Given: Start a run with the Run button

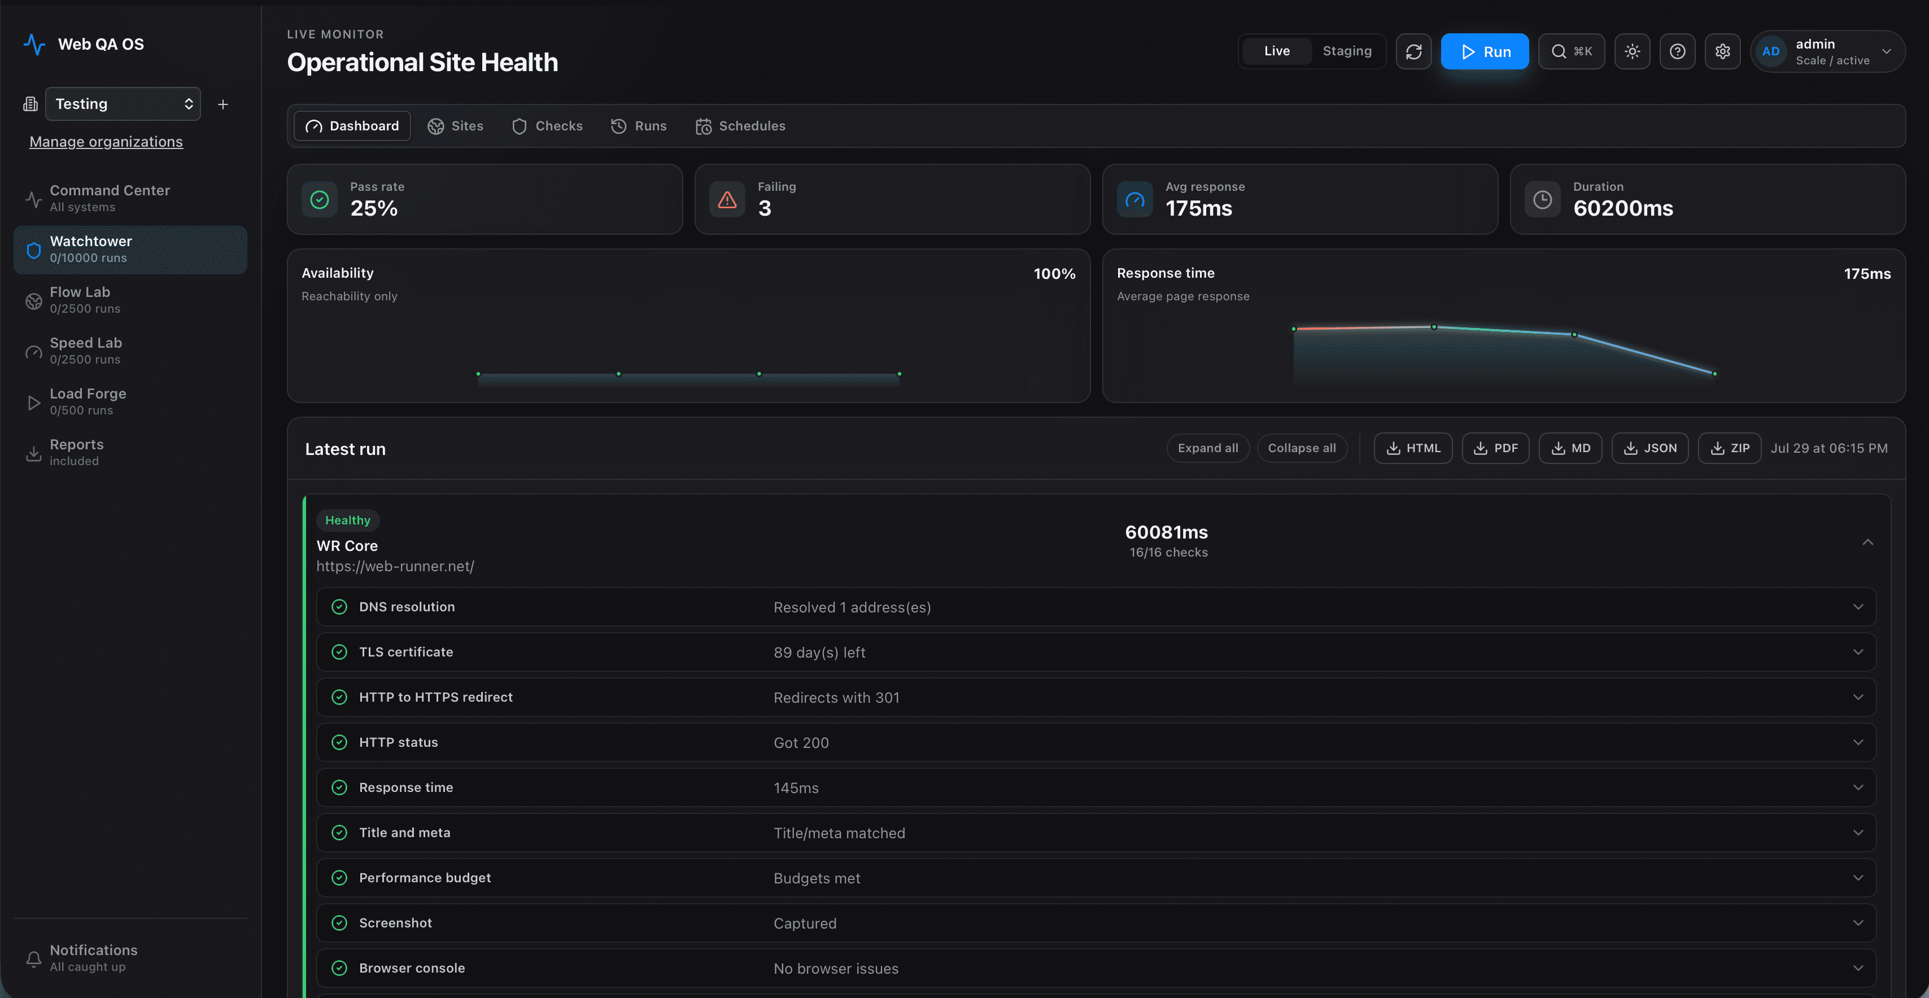Looking at the screenshot, I should pyautogui.click(x=1484, y=52).
